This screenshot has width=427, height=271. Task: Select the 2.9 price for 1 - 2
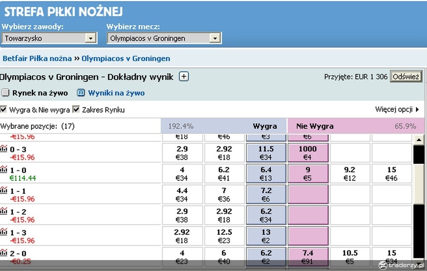(182, 215)
